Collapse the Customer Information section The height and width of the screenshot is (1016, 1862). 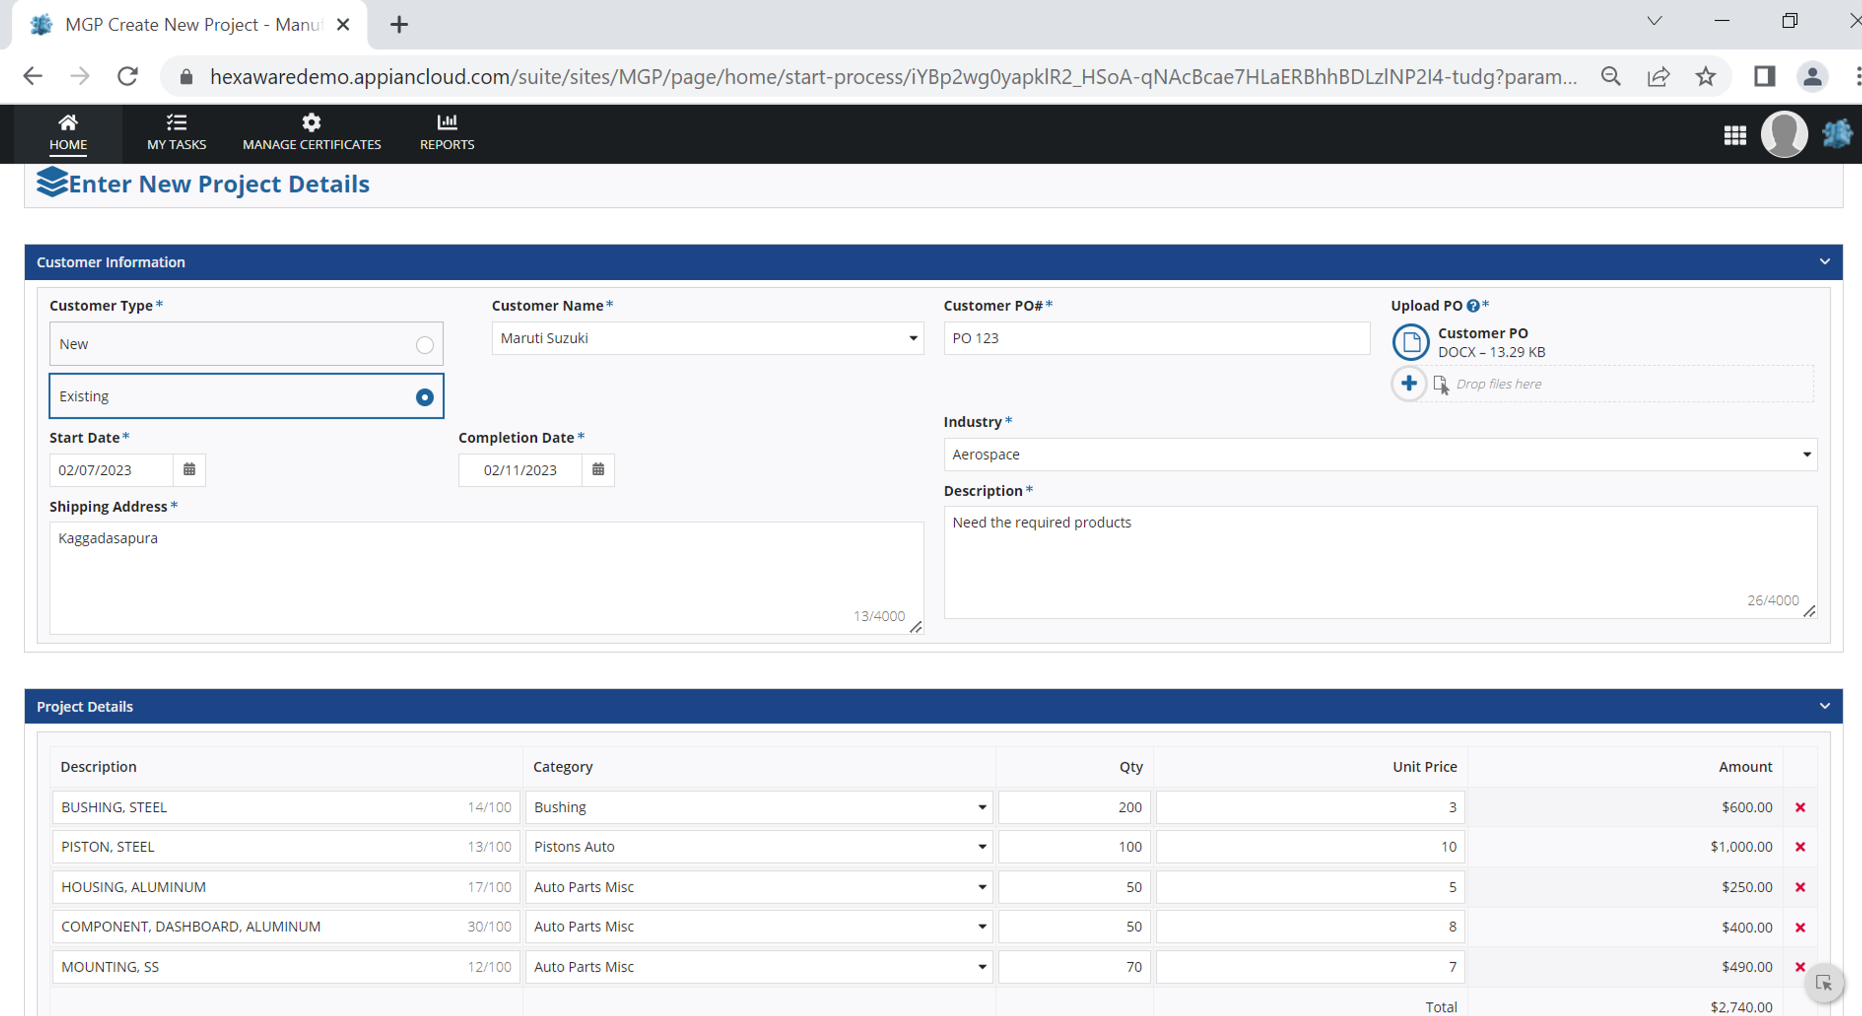tap(1824, 262)
